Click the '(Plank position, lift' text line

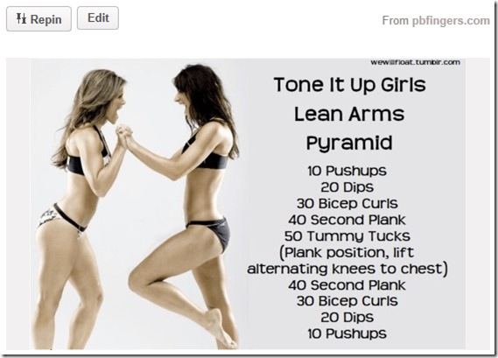347,253
